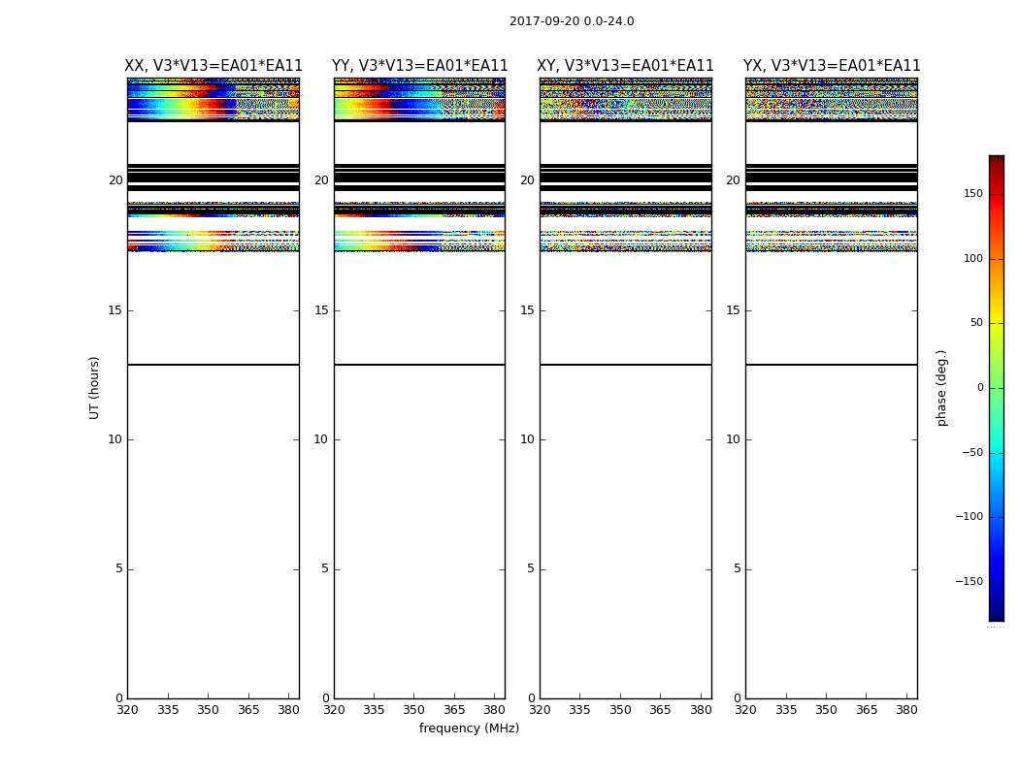Select the frequency (MHz) axis label

[x=469, y=727]
